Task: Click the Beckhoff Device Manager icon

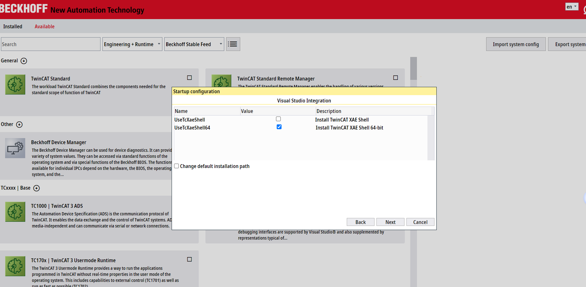Action: [x=15, y=148]
